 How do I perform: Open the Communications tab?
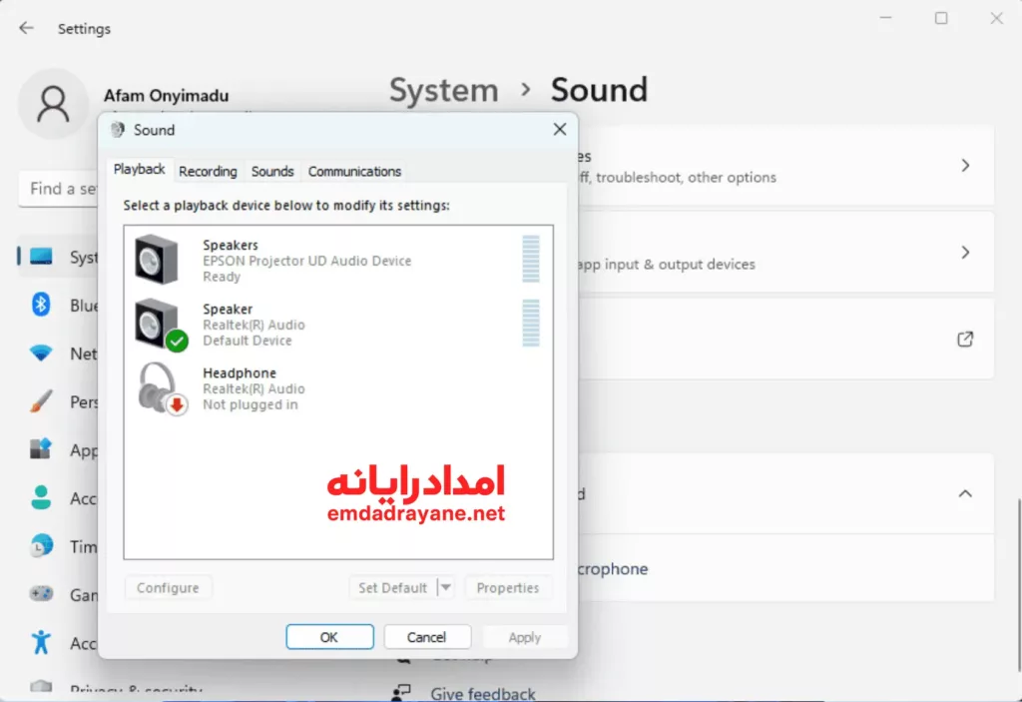click(354, 172)
